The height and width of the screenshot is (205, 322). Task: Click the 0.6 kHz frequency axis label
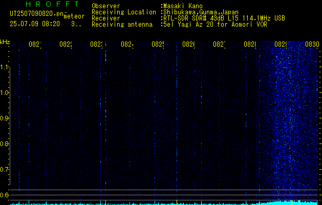click(x=5, y=195)
